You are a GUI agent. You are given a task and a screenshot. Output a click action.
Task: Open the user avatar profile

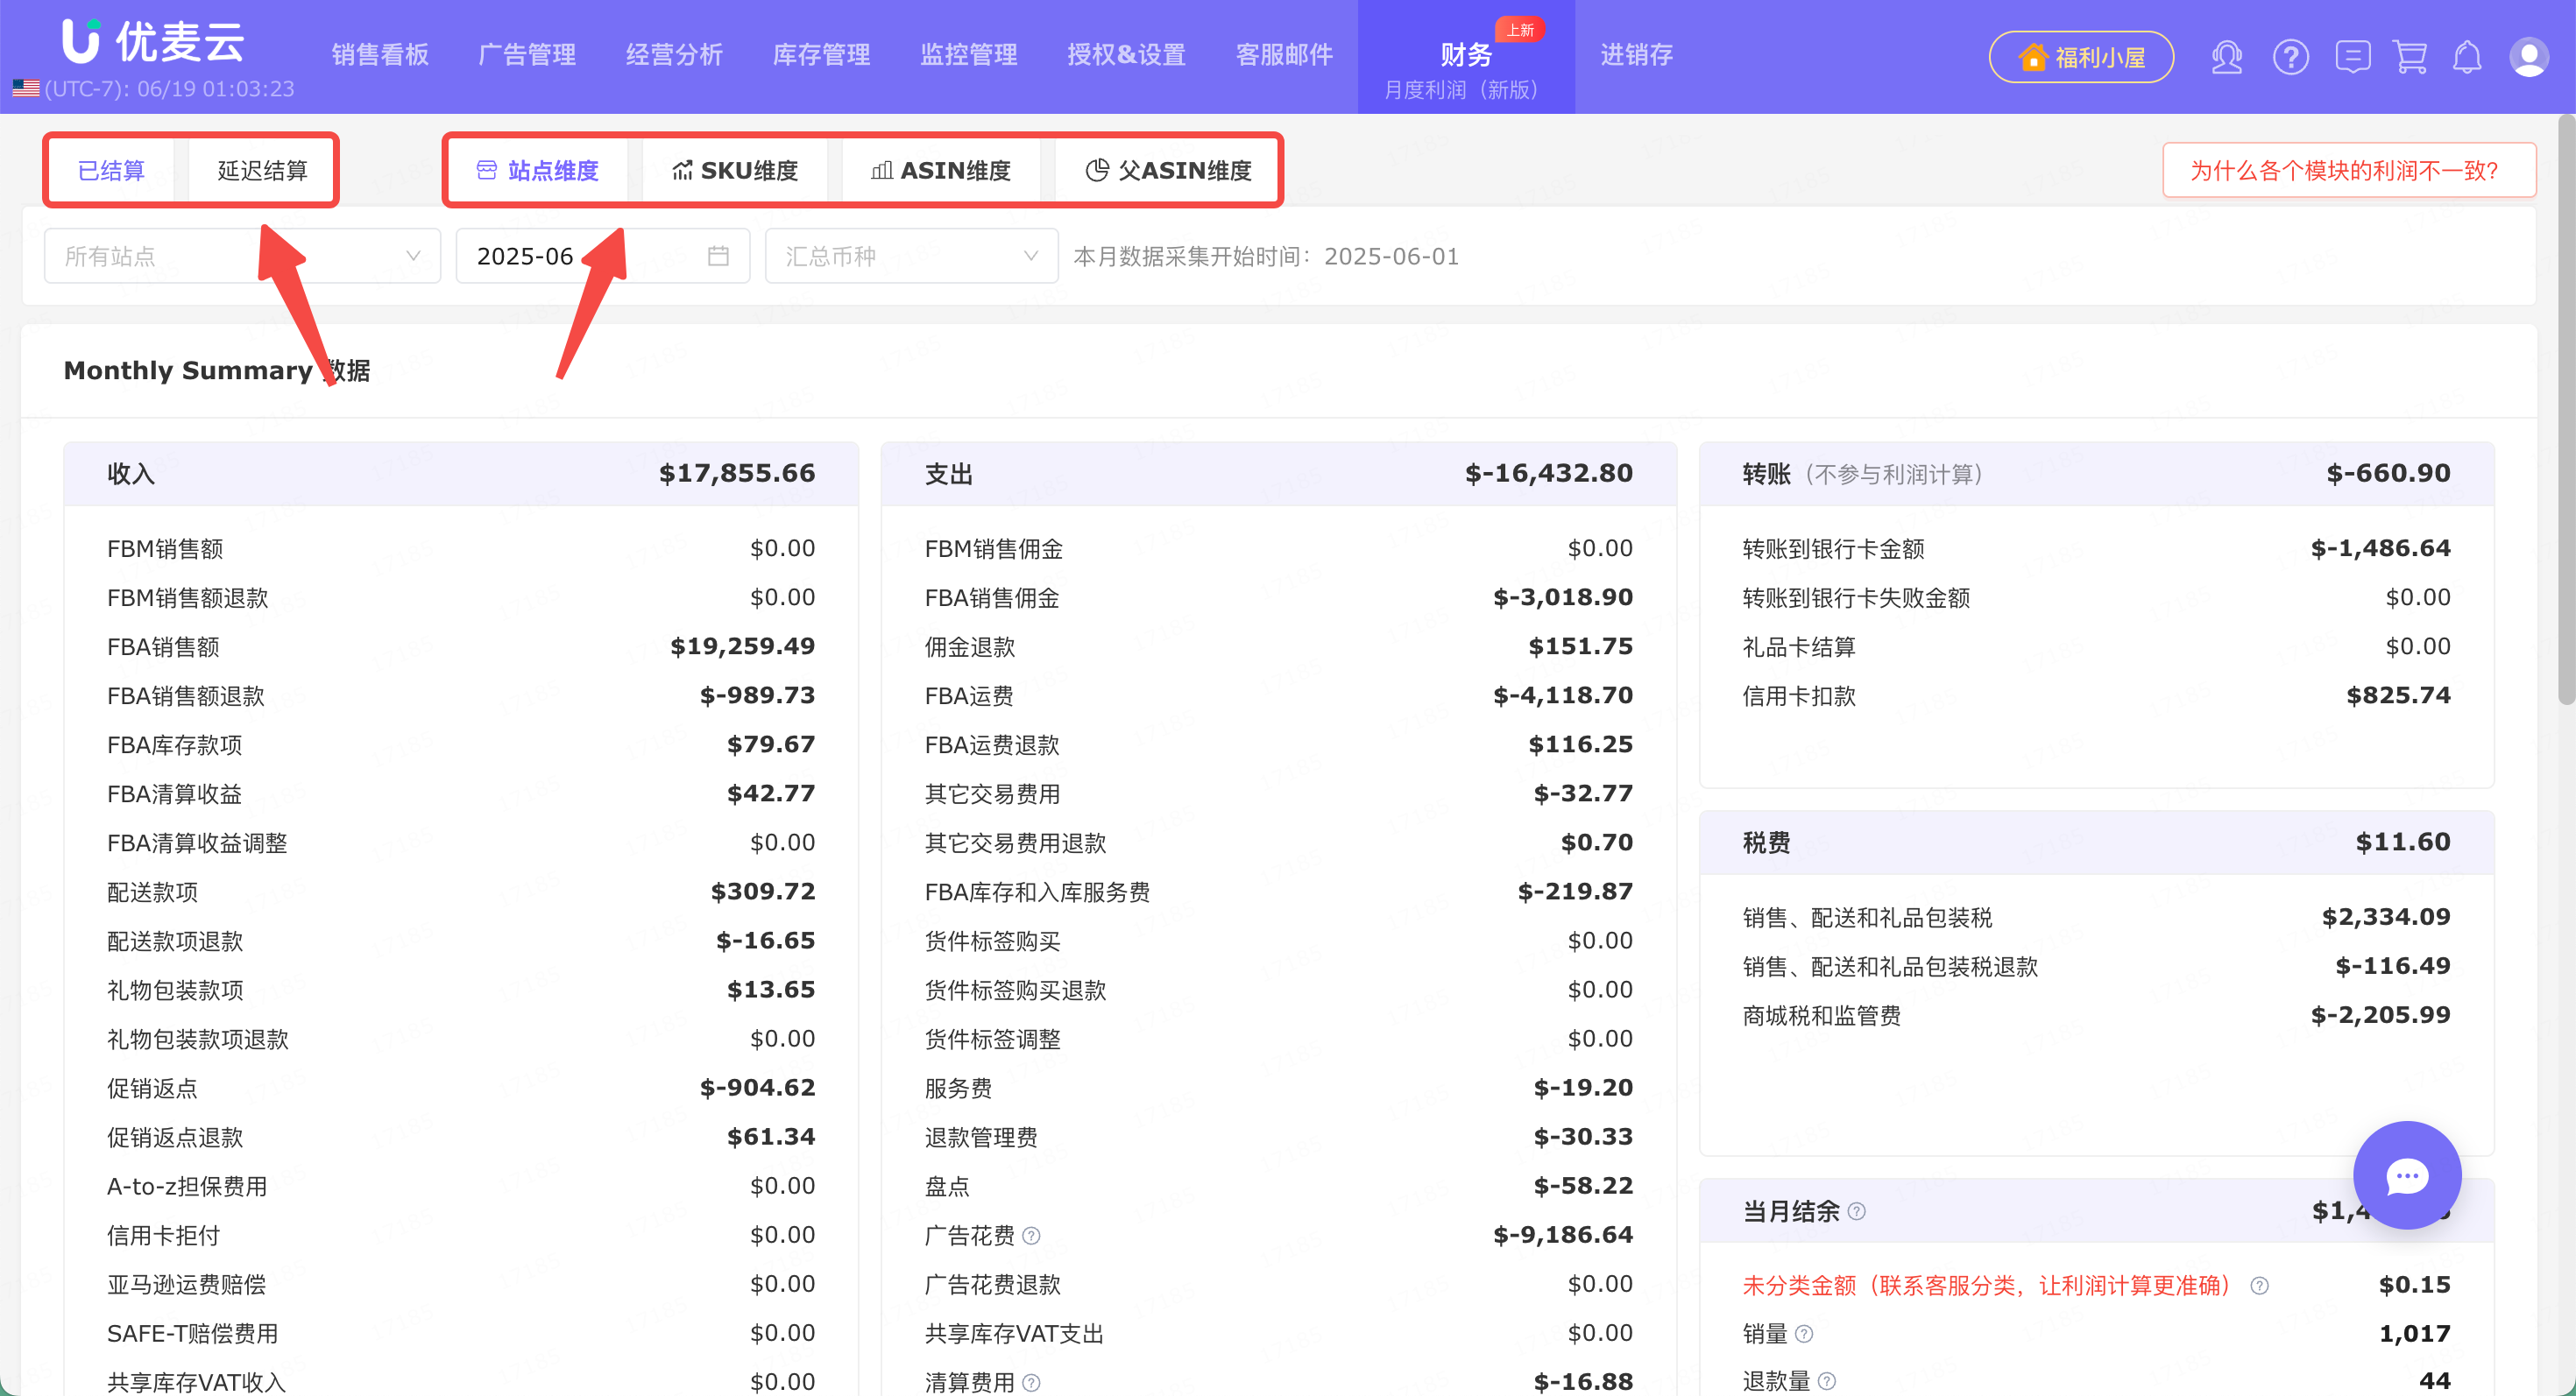[x=2529, y=57]
